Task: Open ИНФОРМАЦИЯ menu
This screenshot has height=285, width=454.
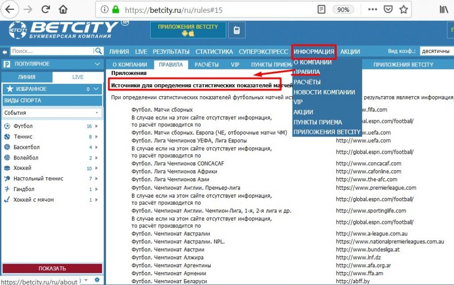Action: tap(314, 52)
